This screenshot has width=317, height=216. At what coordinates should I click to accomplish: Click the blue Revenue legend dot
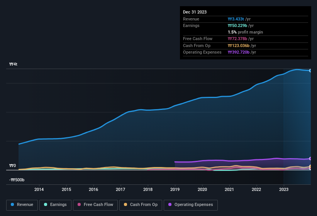click(x=12, y=204)
